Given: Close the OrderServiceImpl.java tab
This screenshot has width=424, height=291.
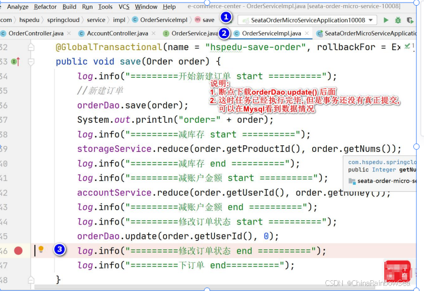Looking at the screenshot, I should pos(307,33).
